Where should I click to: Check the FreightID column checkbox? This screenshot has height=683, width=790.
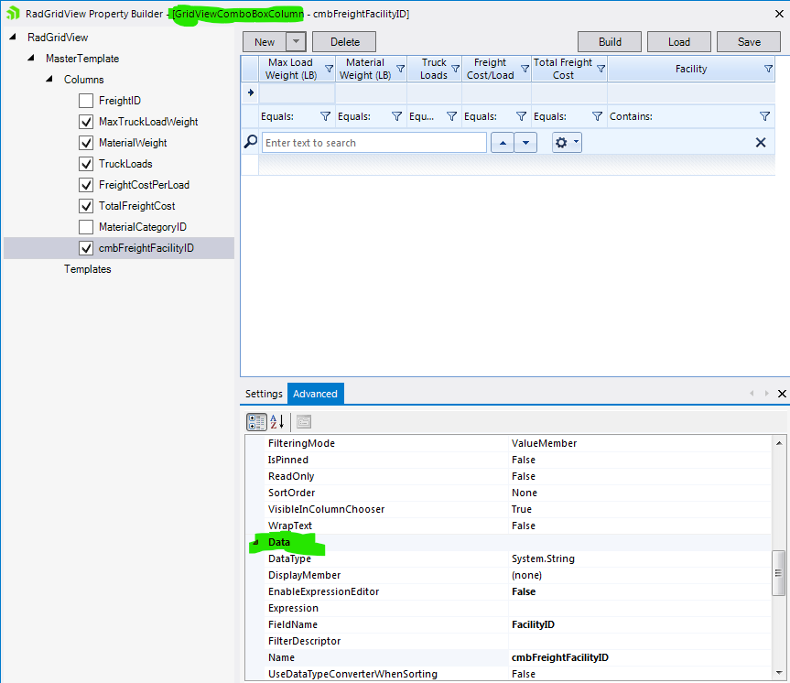pyautogui.click(x=86, y=101)
